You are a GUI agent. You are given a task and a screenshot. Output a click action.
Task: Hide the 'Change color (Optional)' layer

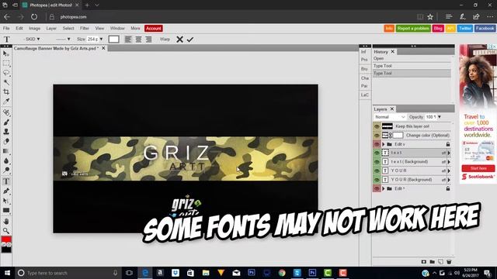pos(377,135)
